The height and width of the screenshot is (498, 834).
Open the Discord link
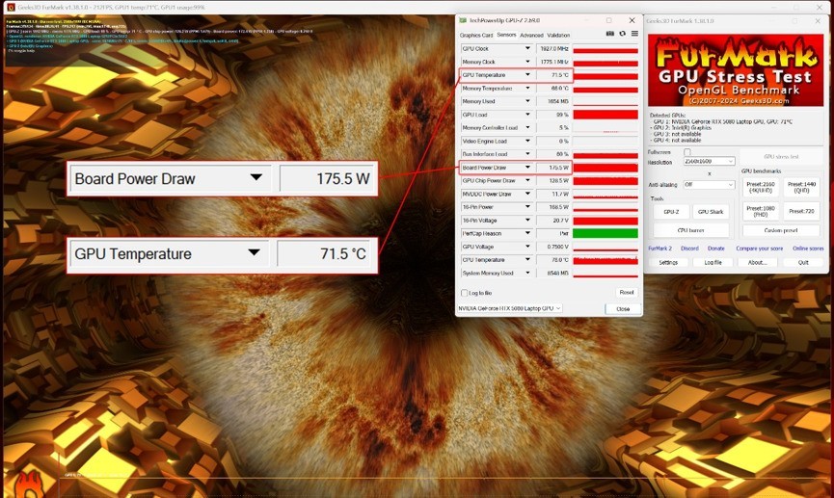pos(689,249)
